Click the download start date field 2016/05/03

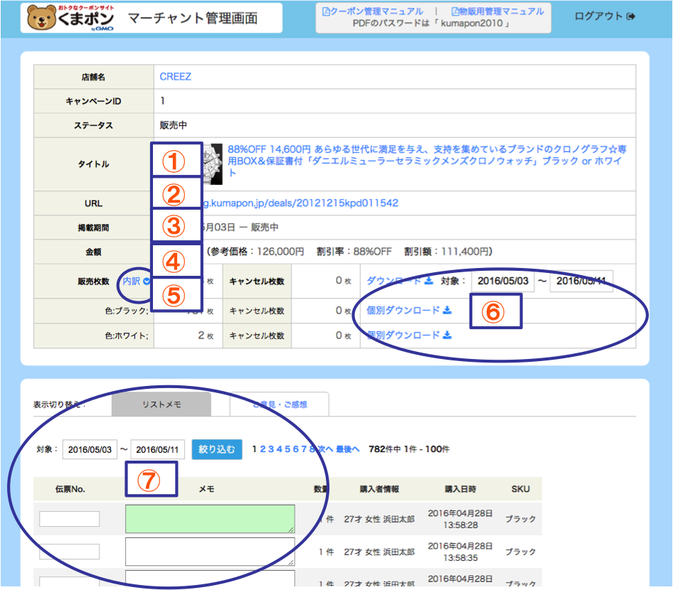coord(502,281)
